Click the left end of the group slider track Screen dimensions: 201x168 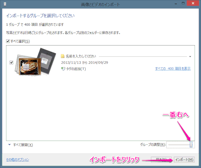(169, 145)
